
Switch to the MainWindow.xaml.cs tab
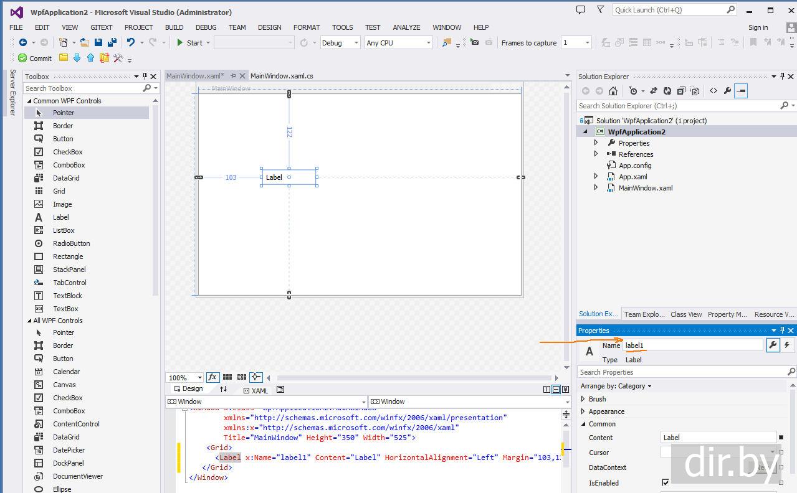(x=282, y=76)
